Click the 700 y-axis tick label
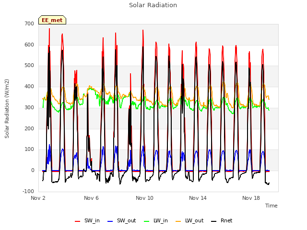The width and height of the screenshot is (307, 230). point(29,24)
